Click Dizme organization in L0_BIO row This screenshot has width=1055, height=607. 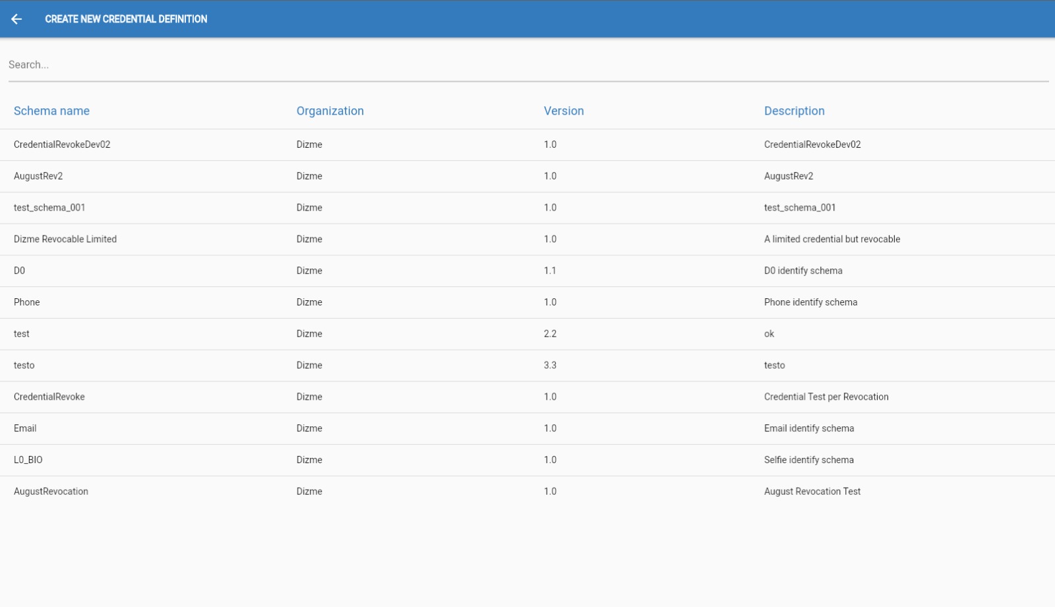pyautogui.click(x=309, y=460)
